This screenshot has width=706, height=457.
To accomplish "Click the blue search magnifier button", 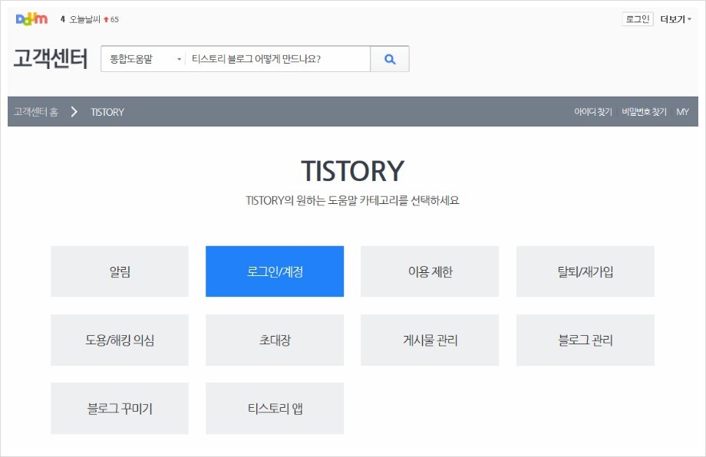I will 390,59.
